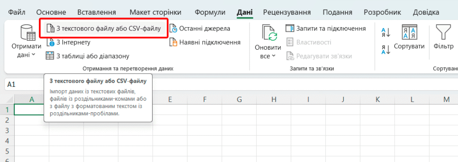The image size is (458, 162).
Task: Select the Дані ribbon tab
Action: click(245, 12)
